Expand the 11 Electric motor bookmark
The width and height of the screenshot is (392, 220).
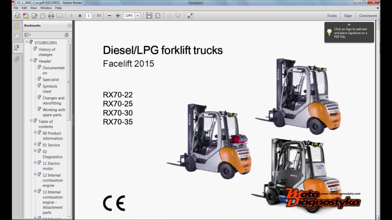click(x=35, y=163)
